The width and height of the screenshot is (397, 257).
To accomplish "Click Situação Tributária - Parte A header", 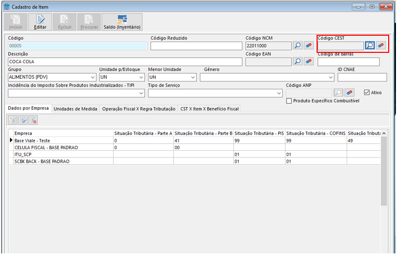I will tap(143, 133).
